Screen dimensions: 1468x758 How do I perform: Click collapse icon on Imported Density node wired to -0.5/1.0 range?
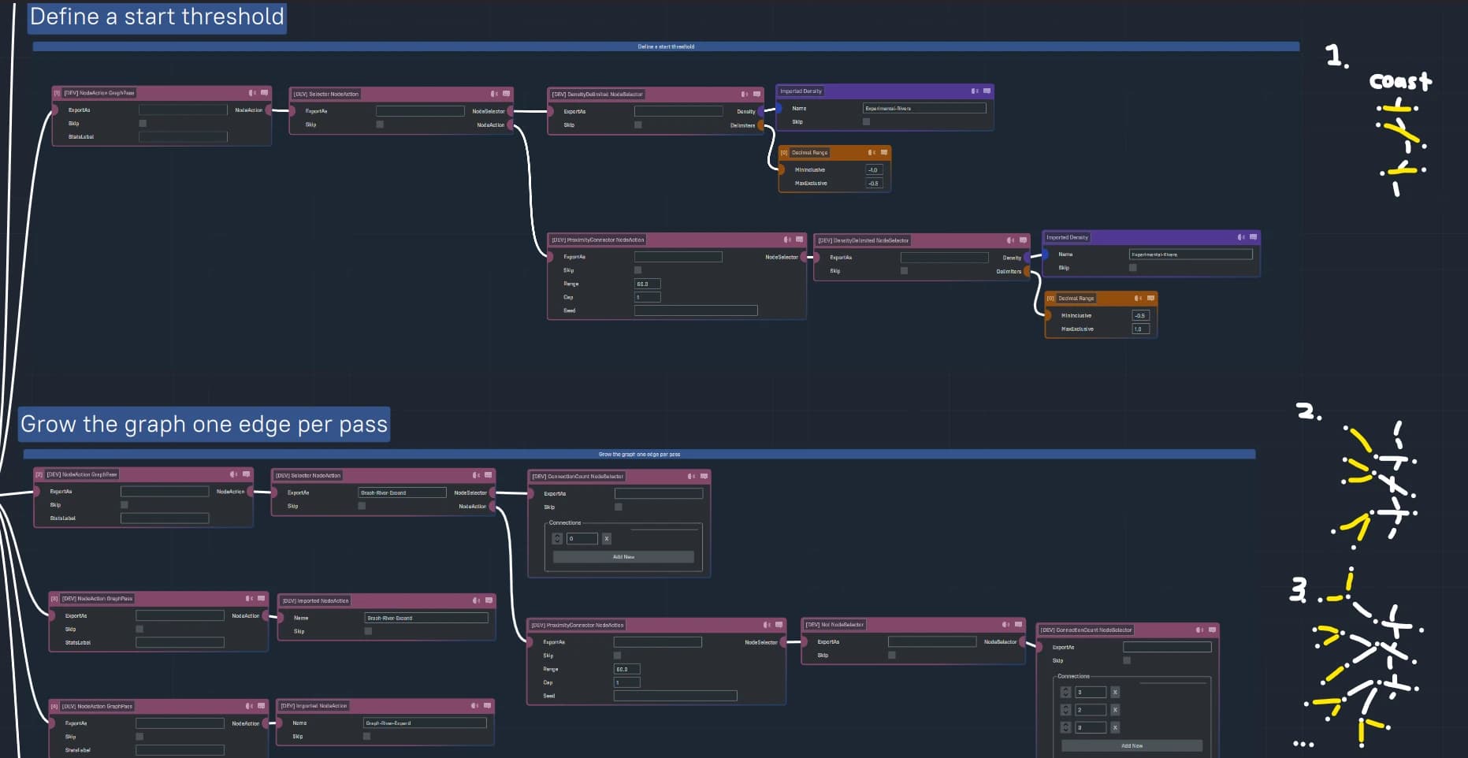[x=1241, y=237]
